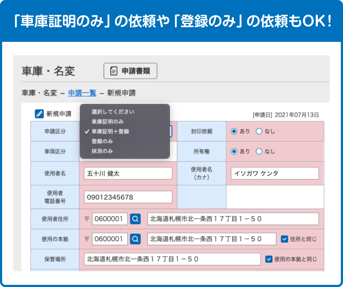Click the 使用者住所 address text field

tap(233, 219)
